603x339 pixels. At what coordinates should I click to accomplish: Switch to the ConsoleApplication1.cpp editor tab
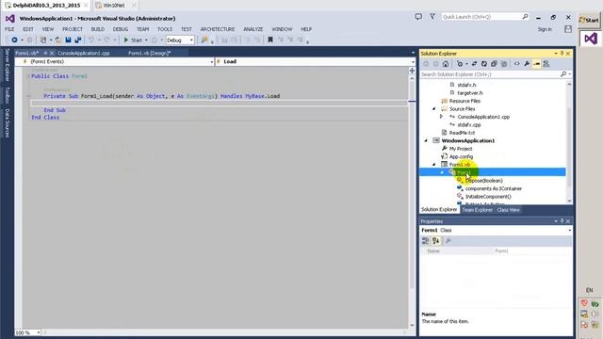pos(84,53)
